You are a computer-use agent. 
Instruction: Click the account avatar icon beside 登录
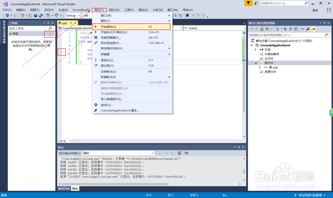pos(329,10)
